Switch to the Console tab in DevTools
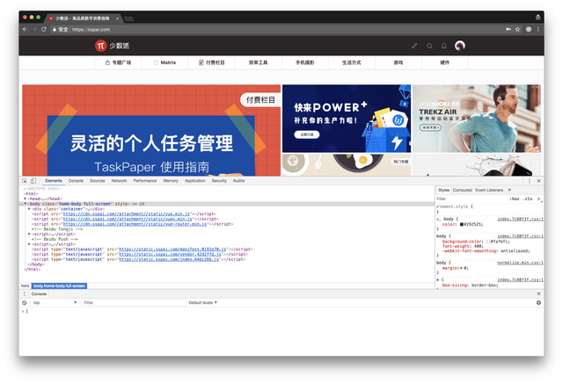The width and height of the screenshot is (563, 383). [x=76, y=181]
